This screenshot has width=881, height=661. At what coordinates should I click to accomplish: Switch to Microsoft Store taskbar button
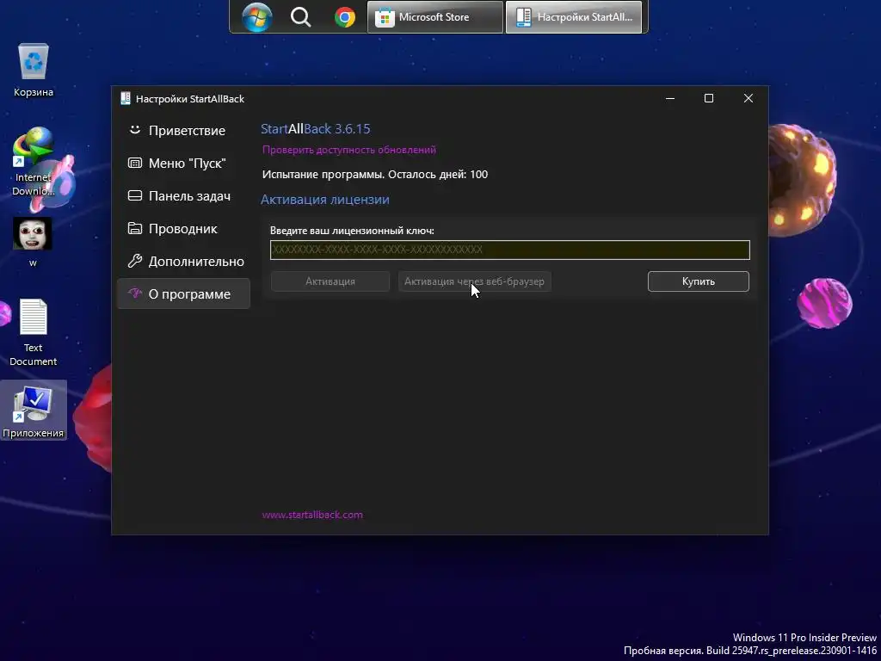pos(434,17)
